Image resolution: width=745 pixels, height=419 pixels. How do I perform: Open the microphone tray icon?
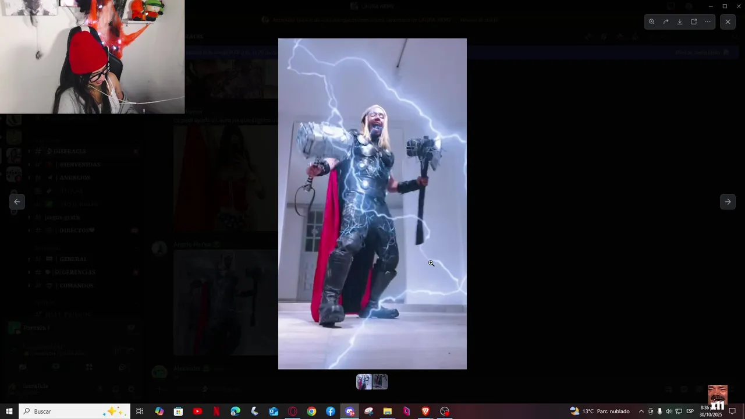[659, 411]
